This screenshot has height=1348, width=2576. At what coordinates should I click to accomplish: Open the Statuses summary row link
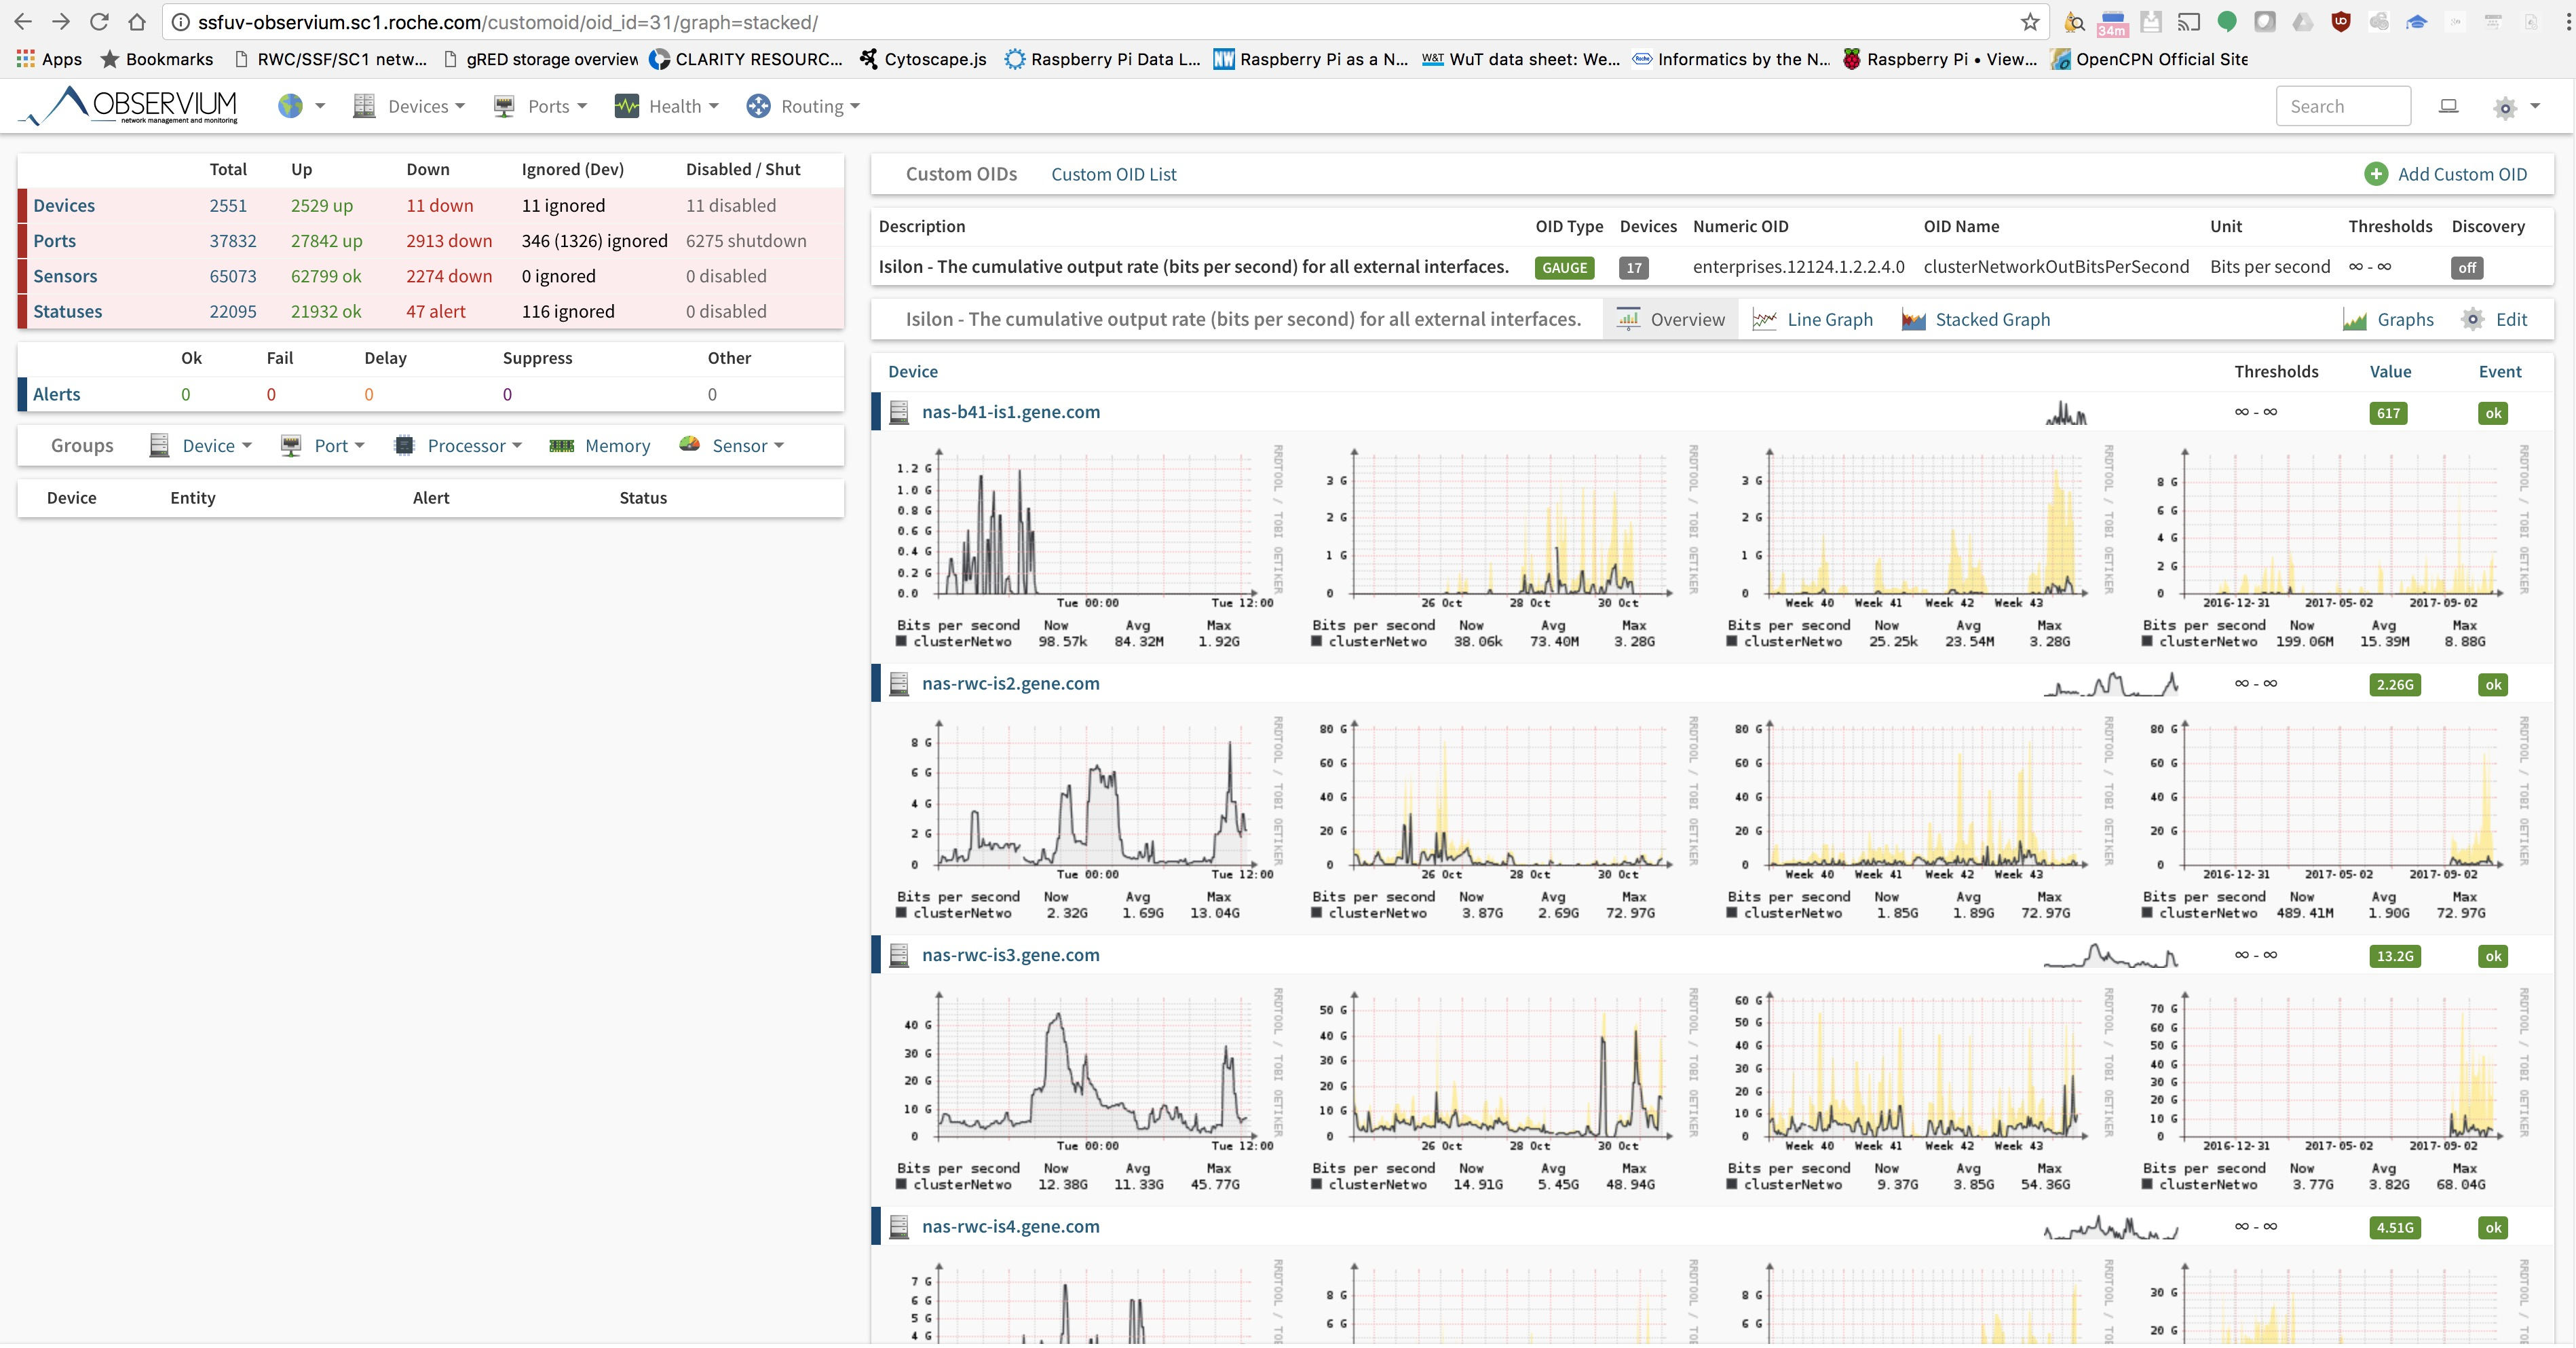coord(67,311)
